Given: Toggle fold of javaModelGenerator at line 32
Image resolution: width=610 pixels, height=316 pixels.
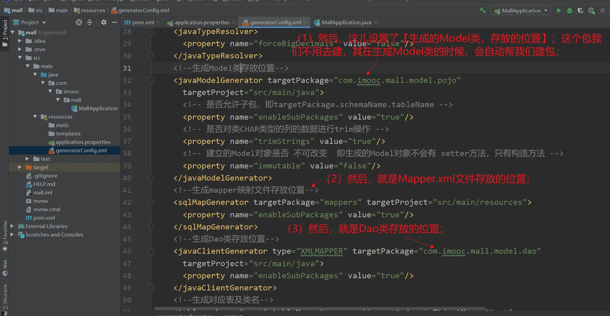Looking at the screenshot, I should click(151, 81).
